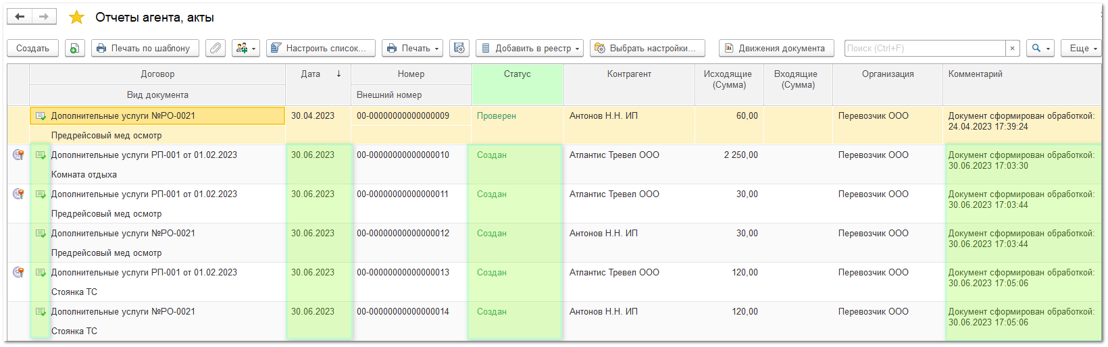Clear the search field with the x button

1012,49
